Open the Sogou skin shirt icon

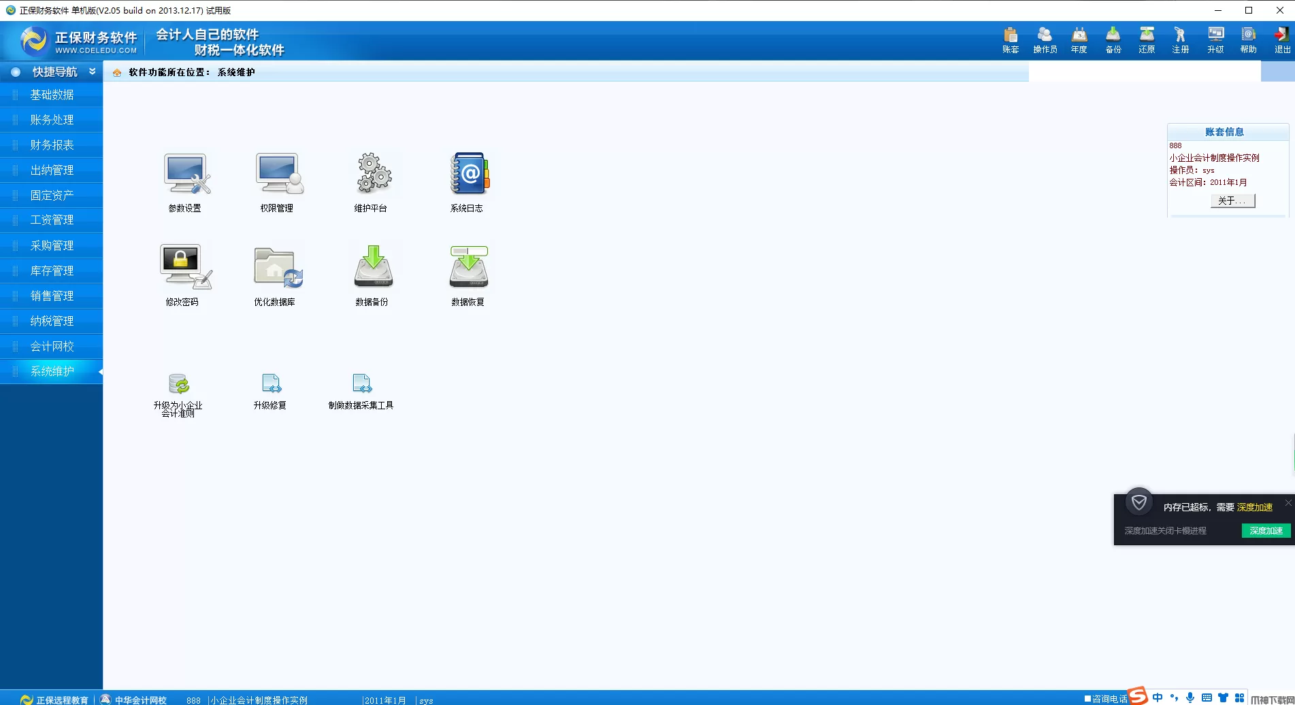(x=1223, y=698)
